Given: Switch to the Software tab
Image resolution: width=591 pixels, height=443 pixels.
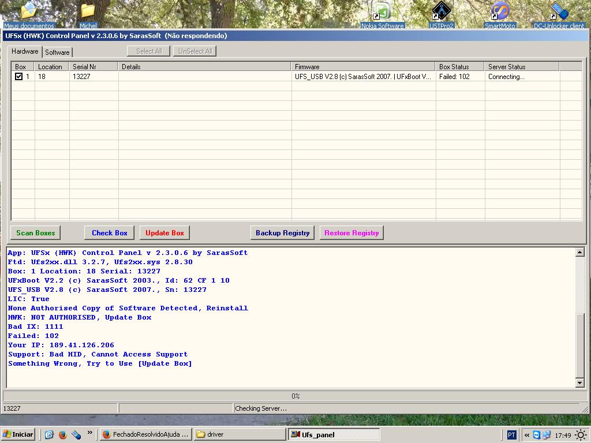Looking at the screenshot, I should (x=57, y=52).
